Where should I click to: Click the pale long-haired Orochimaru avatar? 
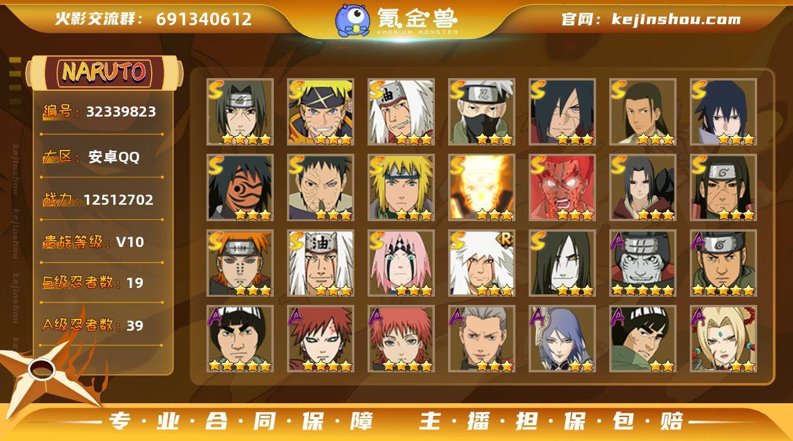(x=562, y=263)
